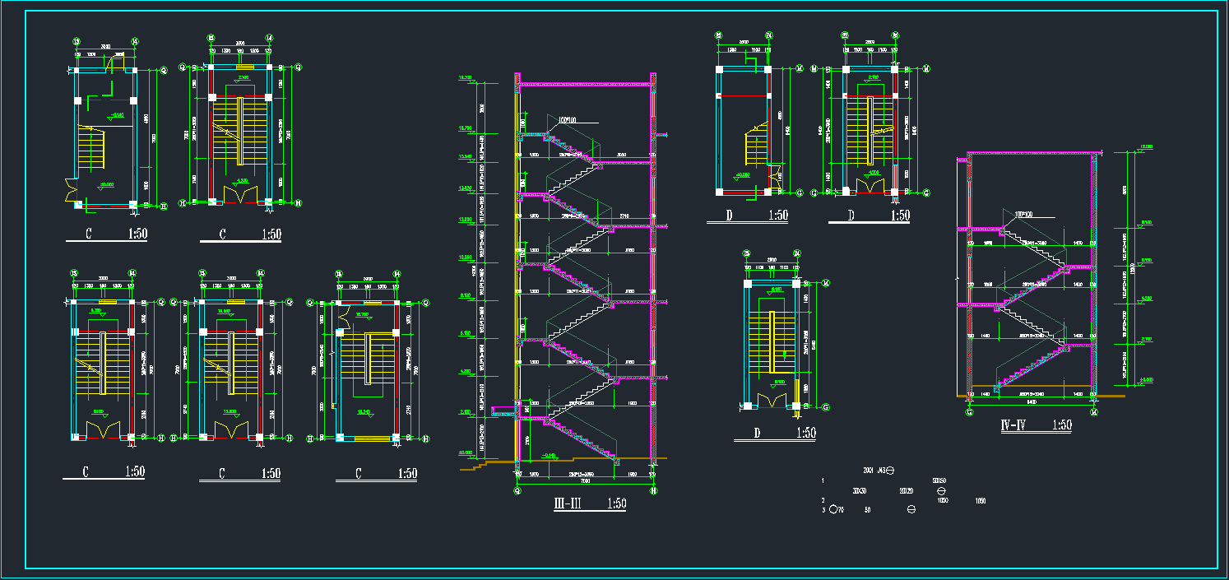This screenshot has width=1229, height=580.
Task: Click the III-III 1:50 section title
Action: [x=589, y=503]
